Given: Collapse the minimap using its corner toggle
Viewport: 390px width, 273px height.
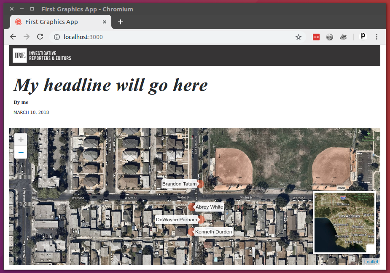Looking at the screenshot, I should [371, 249].
